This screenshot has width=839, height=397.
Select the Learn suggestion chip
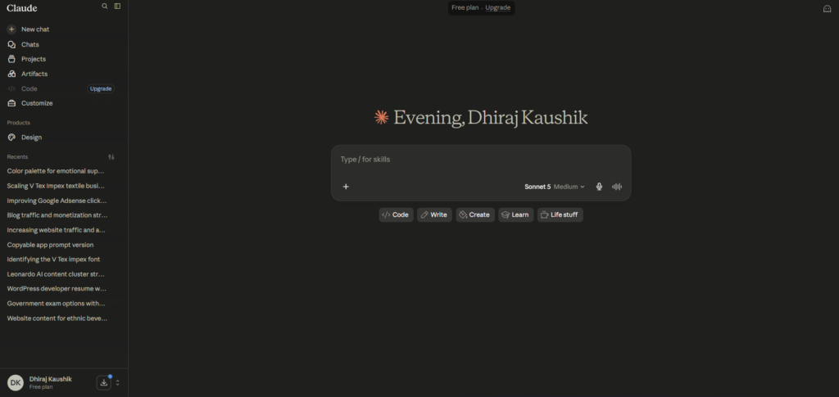[516, 214]
